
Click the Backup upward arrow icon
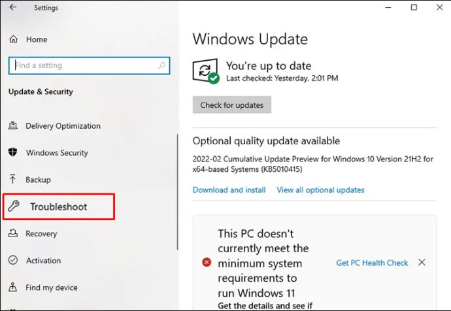point(12,180)
